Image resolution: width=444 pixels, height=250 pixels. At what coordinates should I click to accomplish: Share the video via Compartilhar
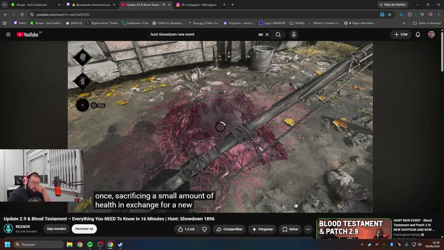click(229, 229)
